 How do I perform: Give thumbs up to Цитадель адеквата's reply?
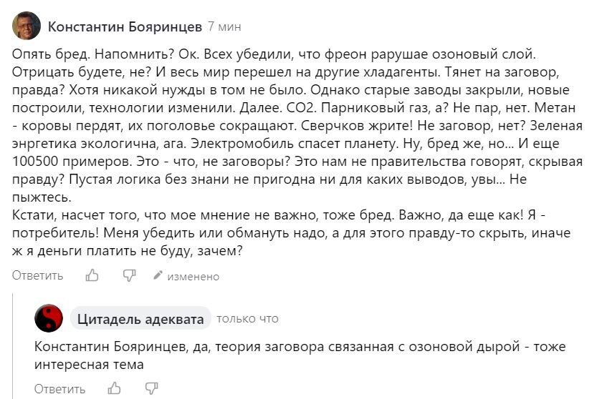114,388
